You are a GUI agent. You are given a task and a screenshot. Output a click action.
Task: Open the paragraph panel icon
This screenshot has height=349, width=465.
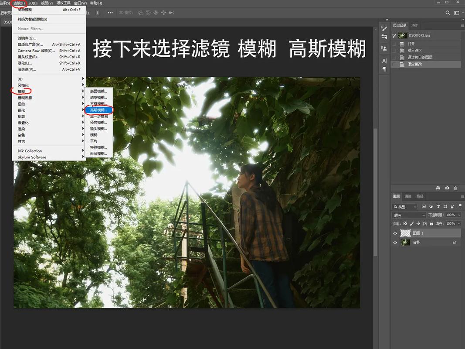(384, 68)
